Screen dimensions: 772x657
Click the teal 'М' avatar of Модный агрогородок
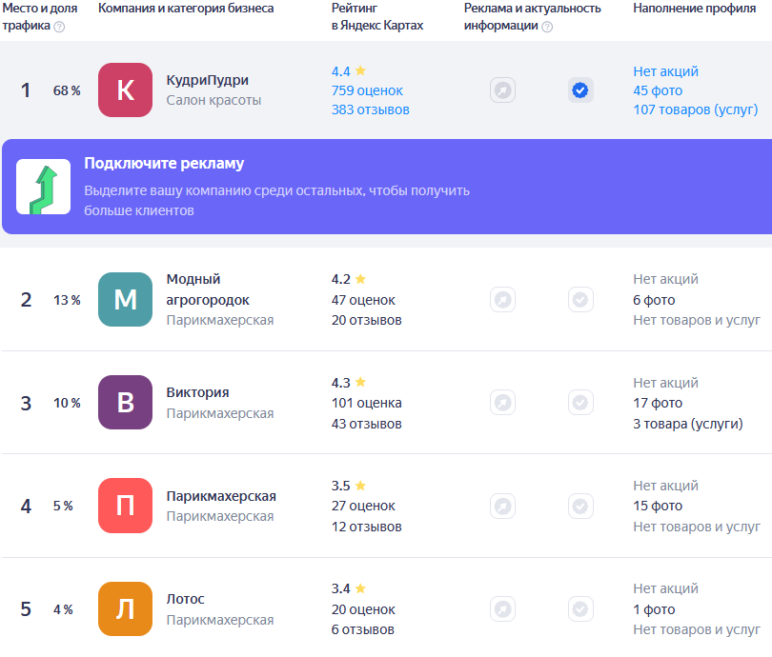click(125, 300)
